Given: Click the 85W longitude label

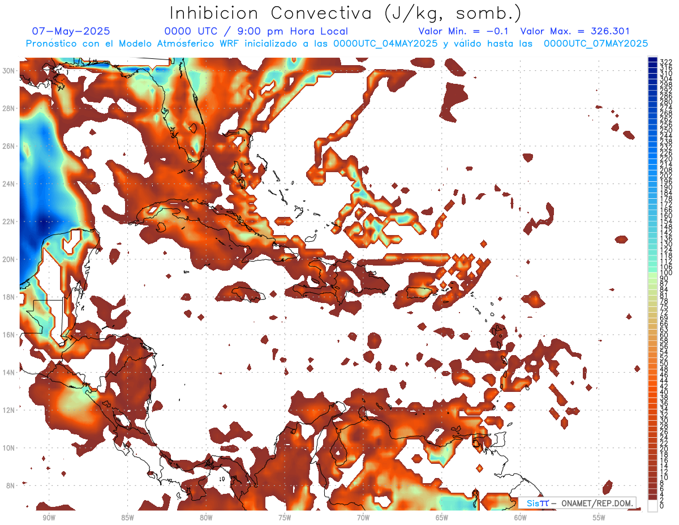Looking at the screenshot, I should [x=127, y=518].
